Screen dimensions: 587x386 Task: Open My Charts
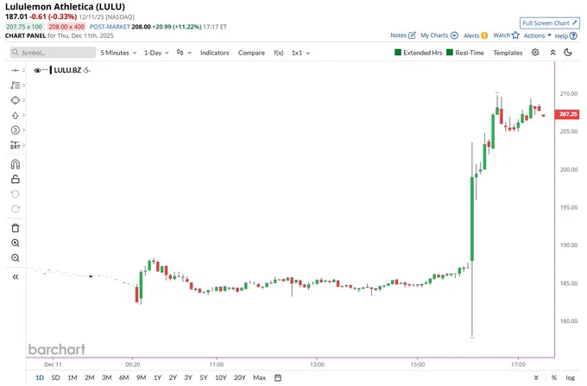click(439, 35)
